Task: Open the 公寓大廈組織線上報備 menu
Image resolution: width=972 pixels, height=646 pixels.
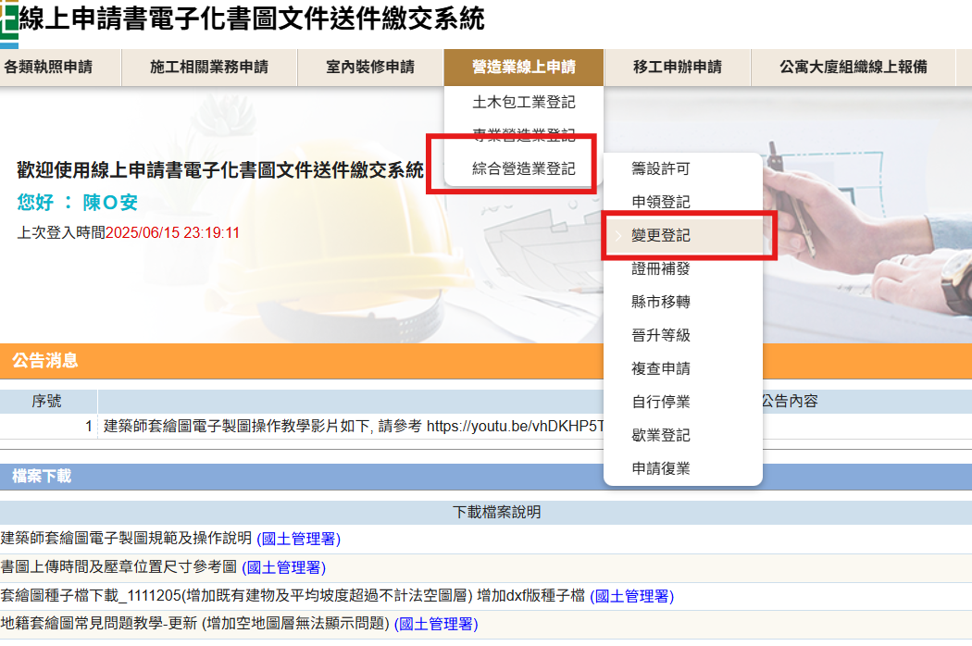Action: tap(853, 67)
